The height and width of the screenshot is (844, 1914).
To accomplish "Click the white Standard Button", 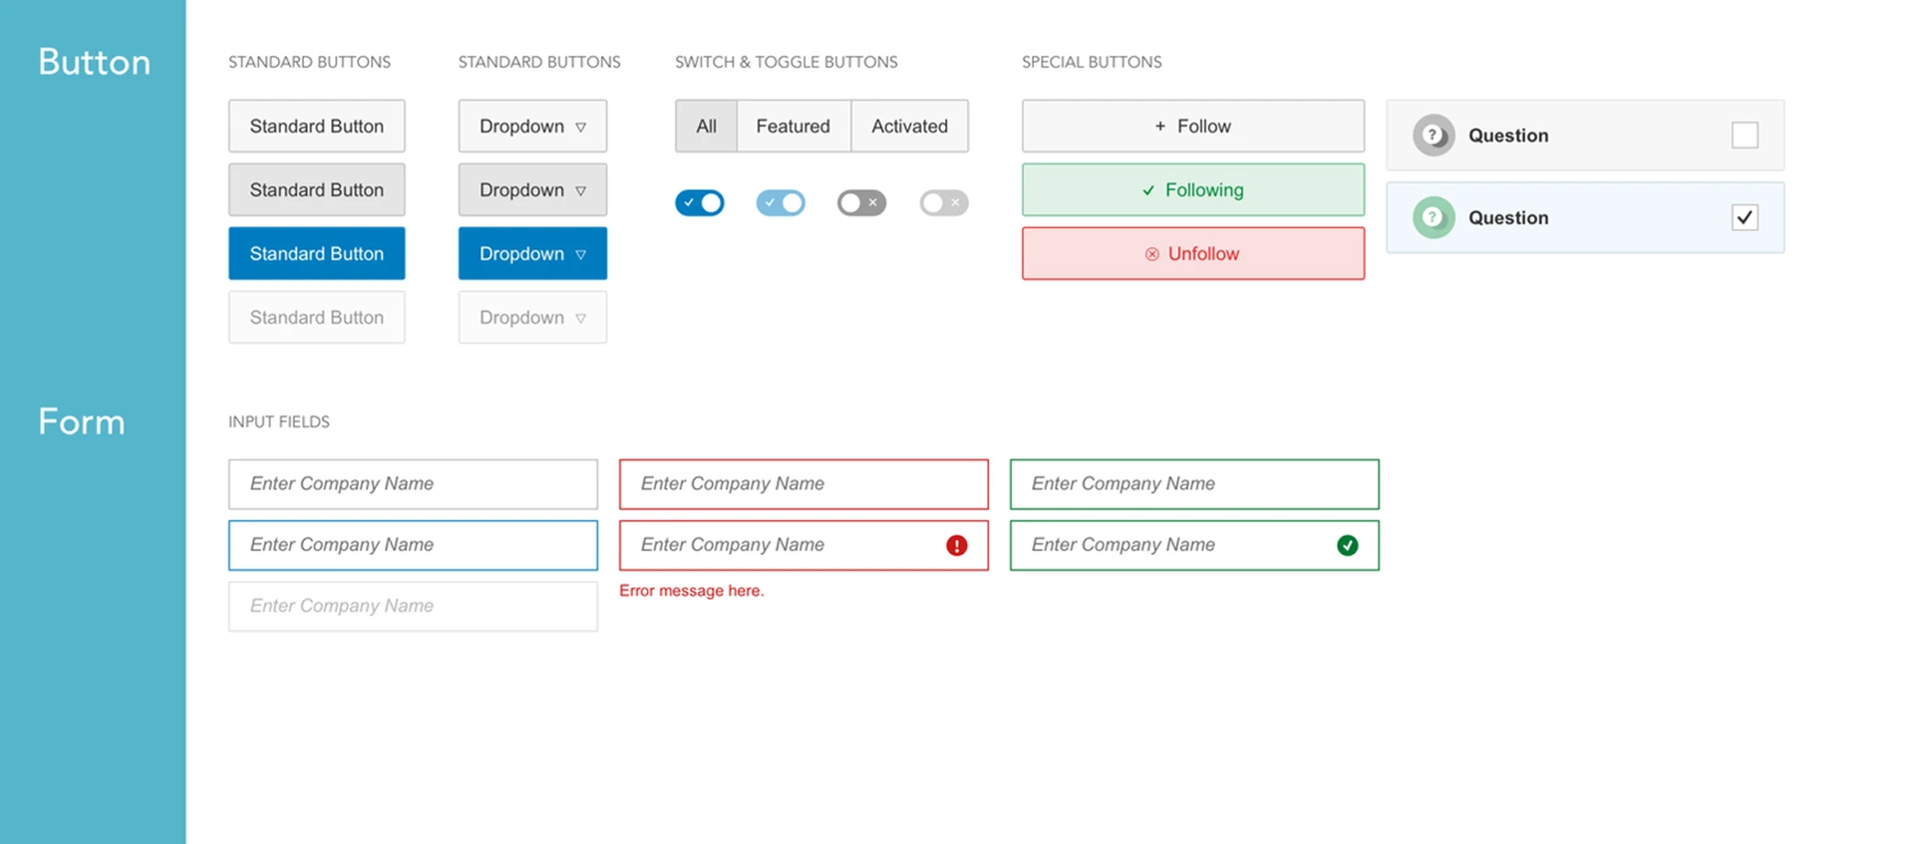I will coord(317,126).
